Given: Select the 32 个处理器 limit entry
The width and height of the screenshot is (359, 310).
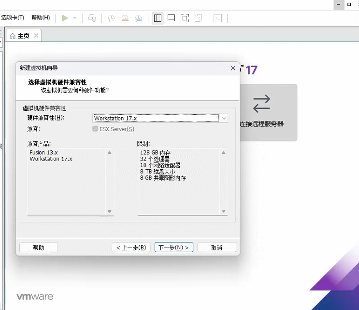Looking at the screenshot, I should pyautogui.click(x=155, y=159).
